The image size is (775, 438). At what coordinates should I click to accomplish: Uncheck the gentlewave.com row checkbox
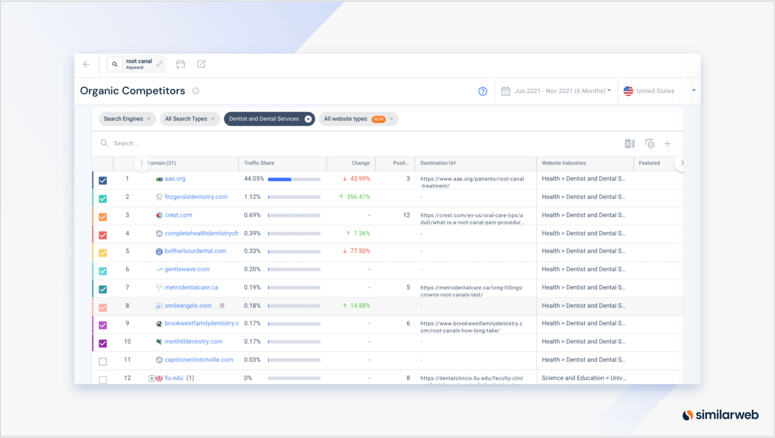[x=103, y=271]
